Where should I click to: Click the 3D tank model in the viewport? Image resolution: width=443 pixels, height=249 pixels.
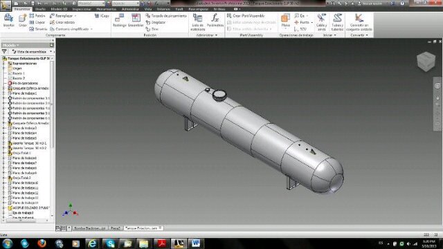[248, 131]
